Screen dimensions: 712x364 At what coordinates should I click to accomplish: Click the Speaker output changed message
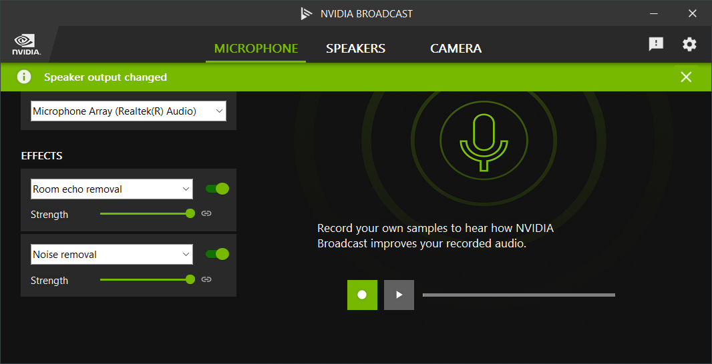106,77
